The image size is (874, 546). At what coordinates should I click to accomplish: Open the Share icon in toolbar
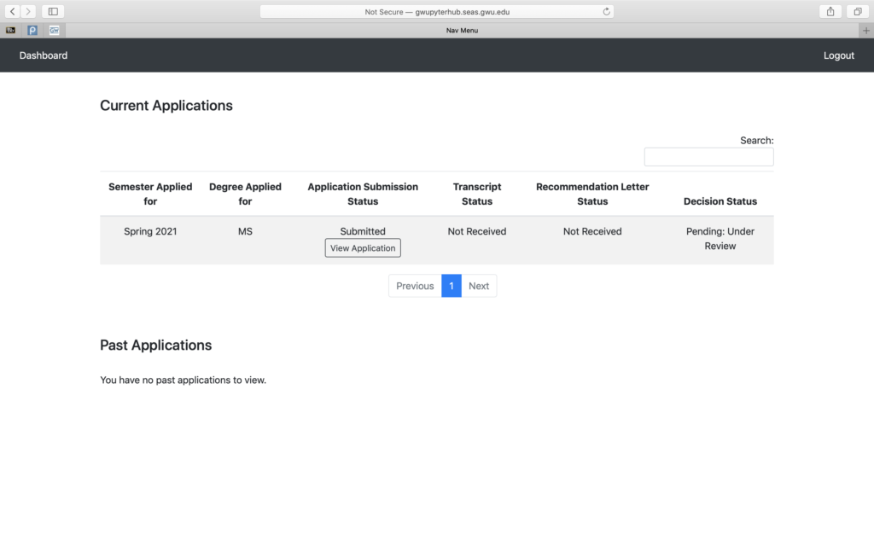click(x=830, y=11)
